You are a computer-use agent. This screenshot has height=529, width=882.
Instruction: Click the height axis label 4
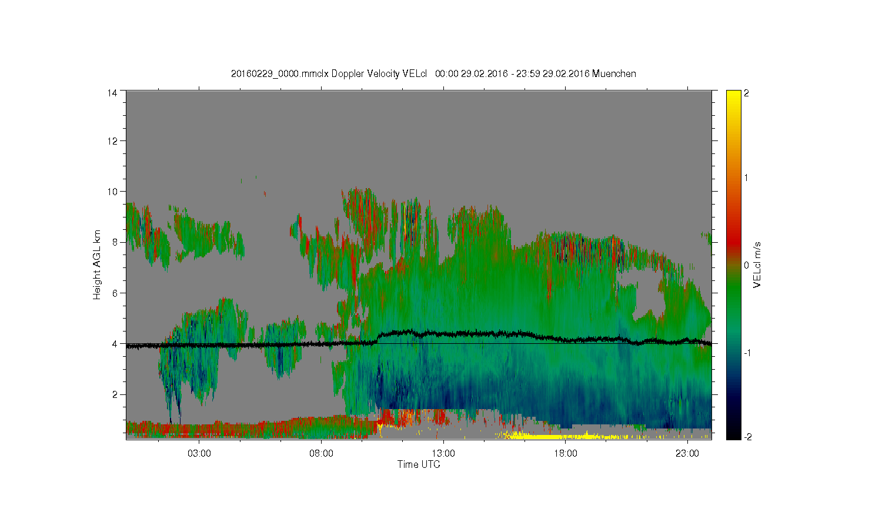pos(115,344)
